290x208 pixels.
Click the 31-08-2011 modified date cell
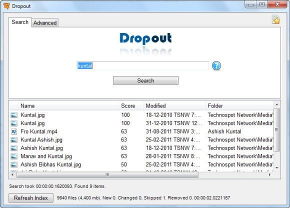click(173, 131)
